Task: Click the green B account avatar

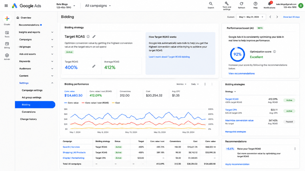Action: tap(301, 6)
